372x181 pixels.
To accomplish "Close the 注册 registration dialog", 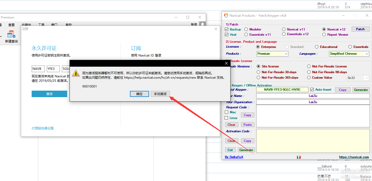I will (216, 29).
